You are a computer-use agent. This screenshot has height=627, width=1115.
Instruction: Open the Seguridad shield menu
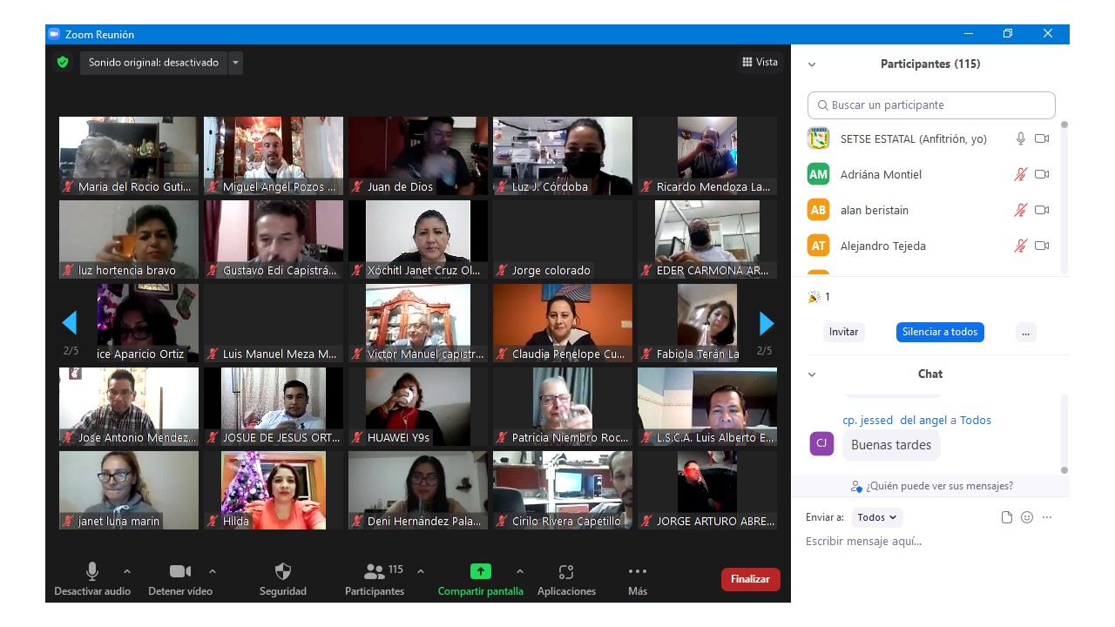point(283,579)
